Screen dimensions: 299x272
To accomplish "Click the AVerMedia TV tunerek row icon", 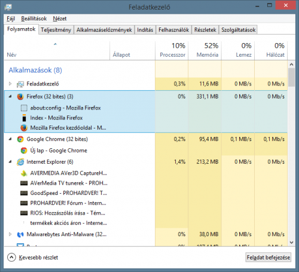I will [x=24, y=183].
